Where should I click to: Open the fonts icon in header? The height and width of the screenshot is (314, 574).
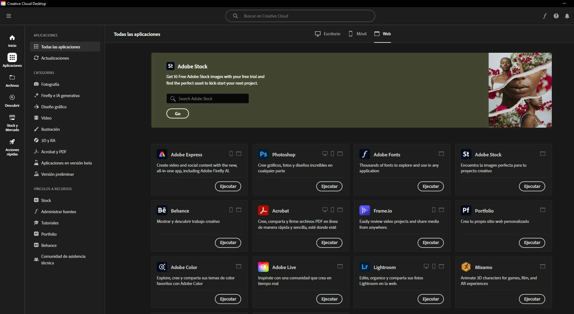tap(545, 16)
